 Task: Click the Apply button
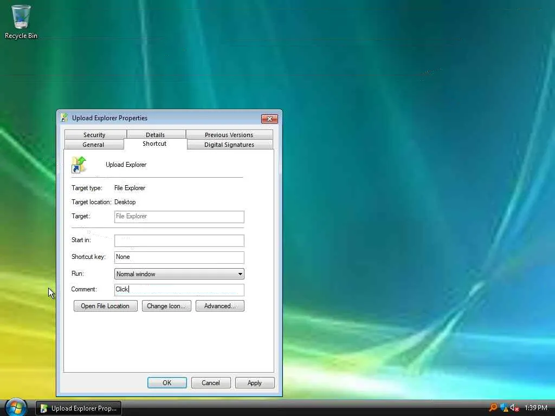coord(255,383)
